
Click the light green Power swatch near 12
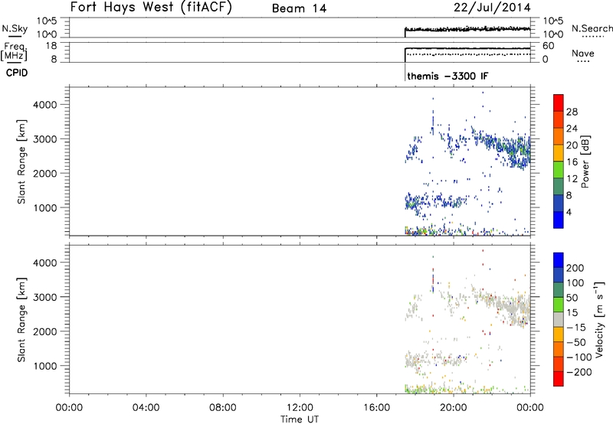point(559,169)
